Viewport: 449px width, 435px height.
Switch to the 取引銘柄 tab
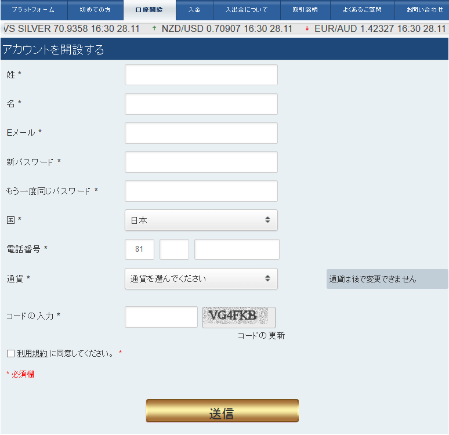305,10
